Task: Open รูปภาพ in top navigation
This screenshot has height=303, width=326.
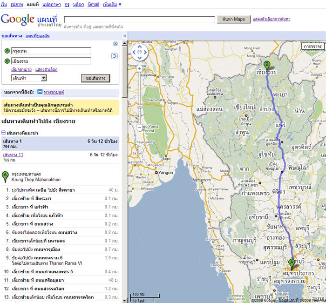Action: 17,4
